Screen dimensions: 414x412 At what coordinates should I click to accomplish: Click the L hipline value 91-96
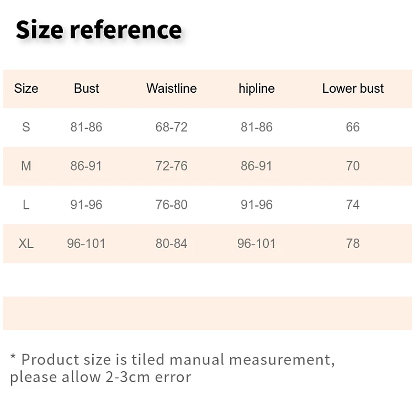pyautogui.click(x=257, y=205)
